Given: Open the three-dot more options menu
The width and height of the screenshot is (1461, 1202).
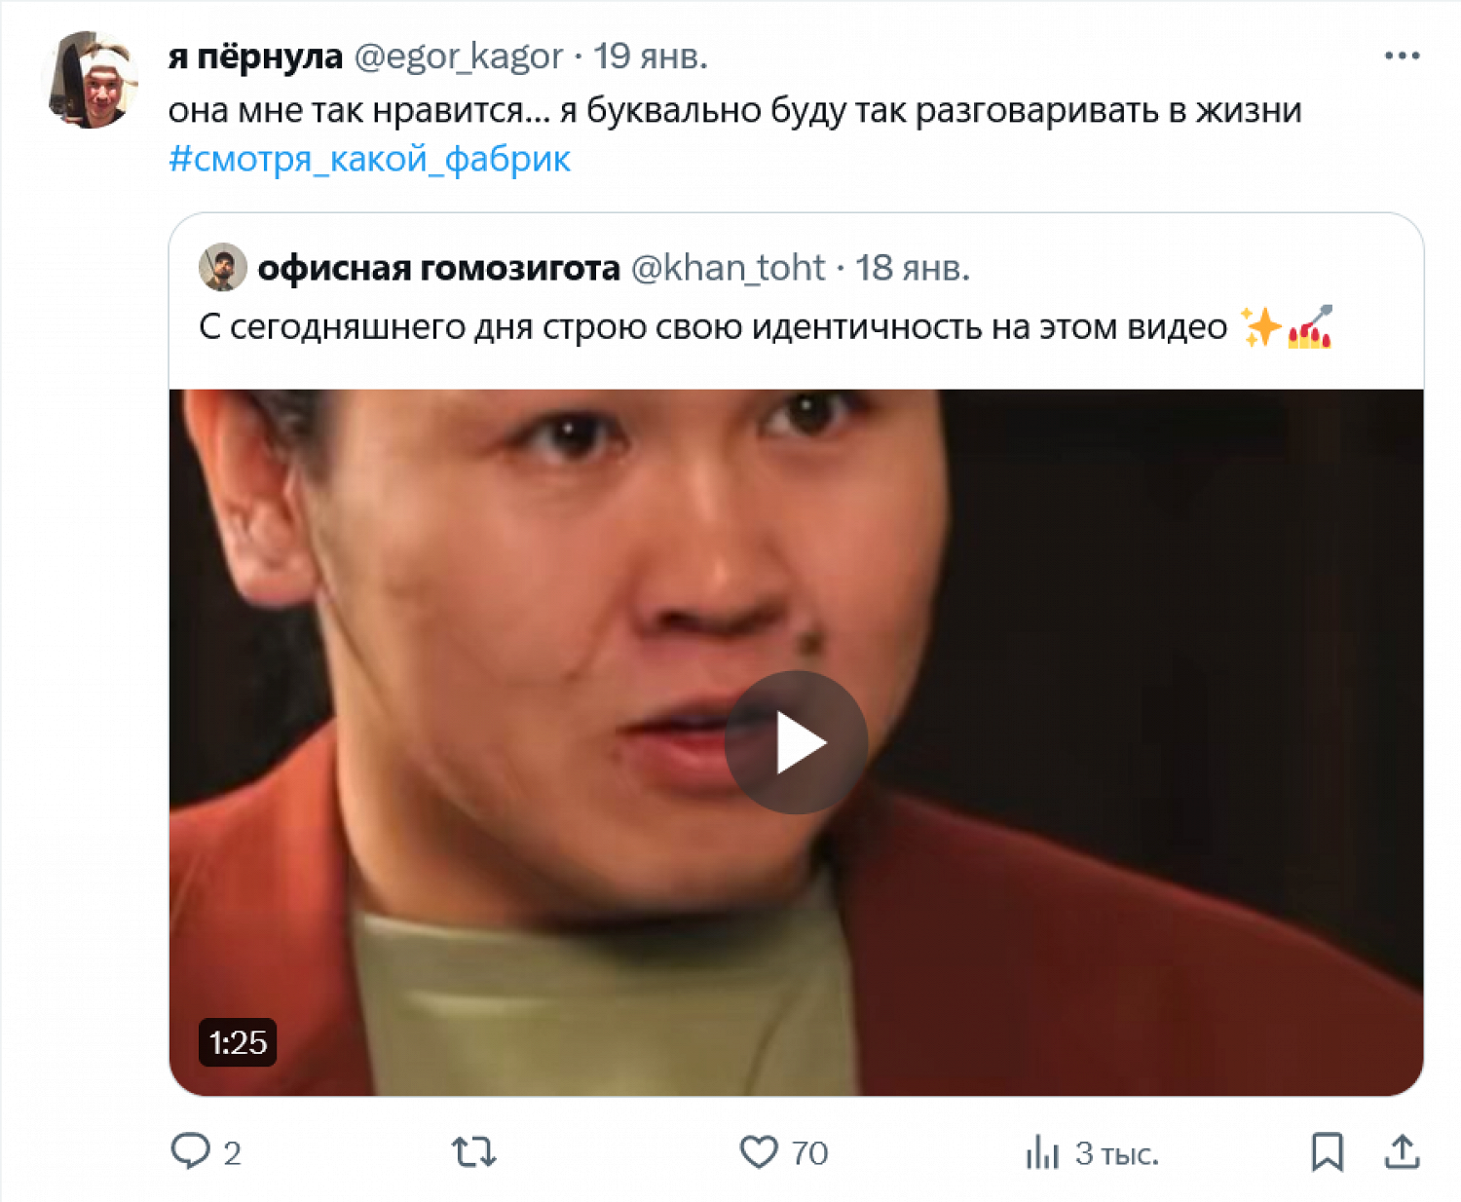Looking at the screenshot, I should coord(1402,56).
